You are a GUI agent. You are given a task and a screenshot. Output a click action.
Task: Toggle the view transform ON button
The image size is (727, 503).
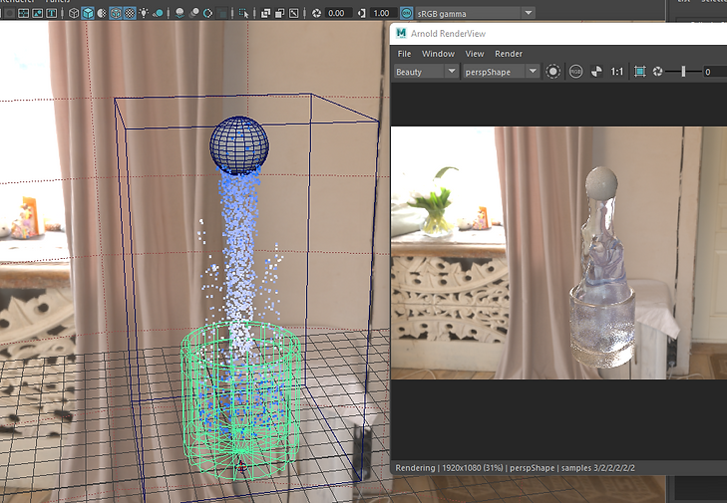[x=406, y=13]
